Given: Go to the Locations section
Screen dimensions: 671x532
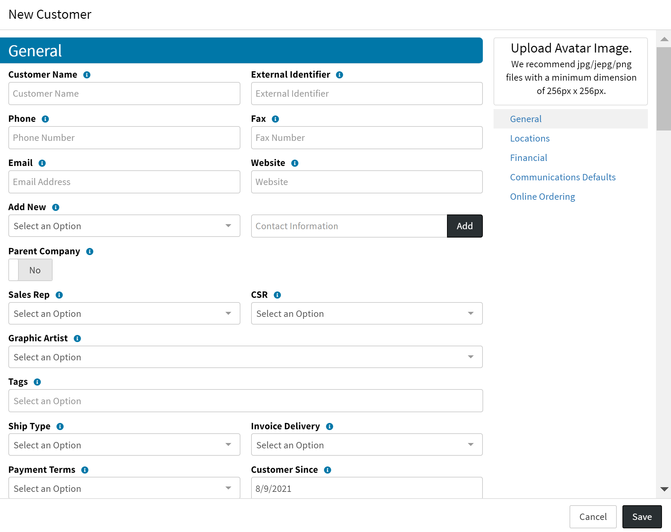Looking at the screenshot, I should pos(530,138).
